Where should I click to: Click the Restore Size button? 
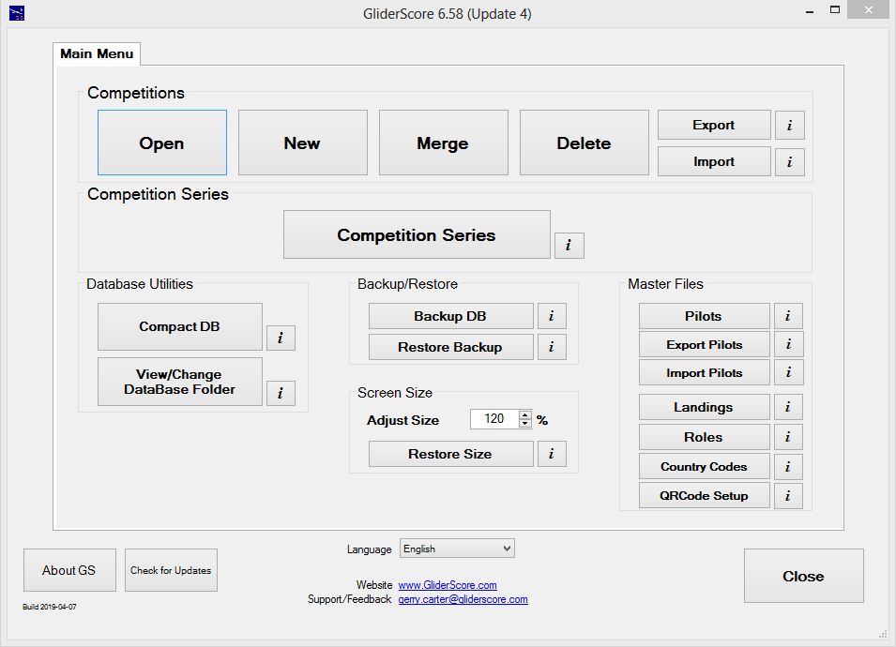(451, 454)
